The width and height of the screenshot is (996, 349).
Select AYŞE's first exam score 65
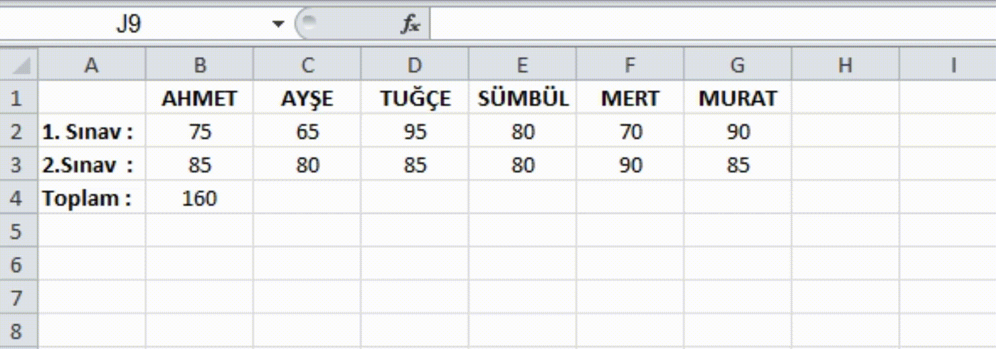click(307, 132)
